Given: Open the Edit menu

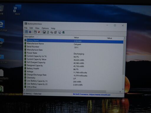Looking at the screenshot, I should pos(31,28).
